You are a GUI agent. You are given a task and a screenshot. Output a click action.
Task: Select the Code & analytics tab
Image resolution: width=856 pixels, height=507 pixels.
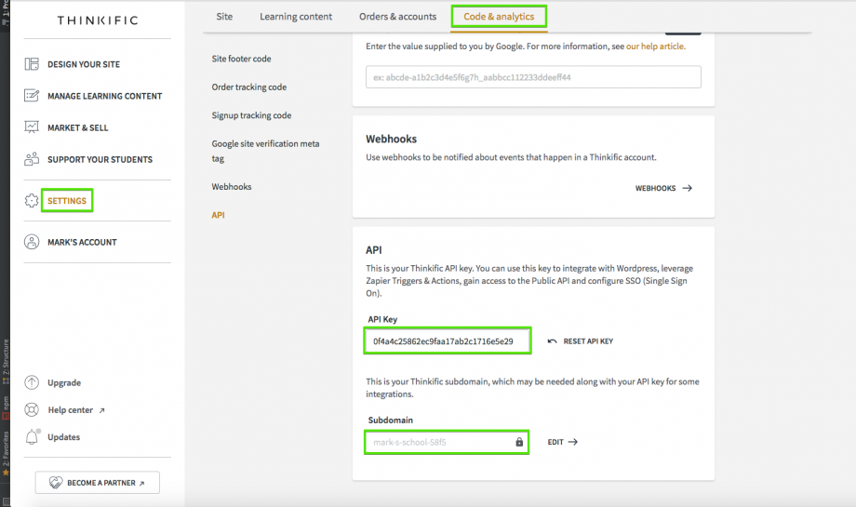(499, 17)
